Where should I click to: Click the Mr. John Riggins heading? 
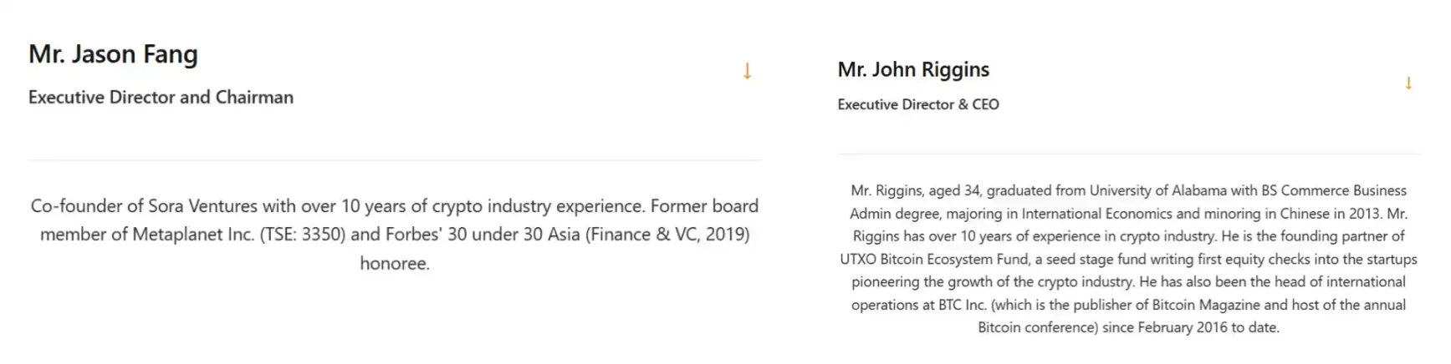click(x=913, y=69)
